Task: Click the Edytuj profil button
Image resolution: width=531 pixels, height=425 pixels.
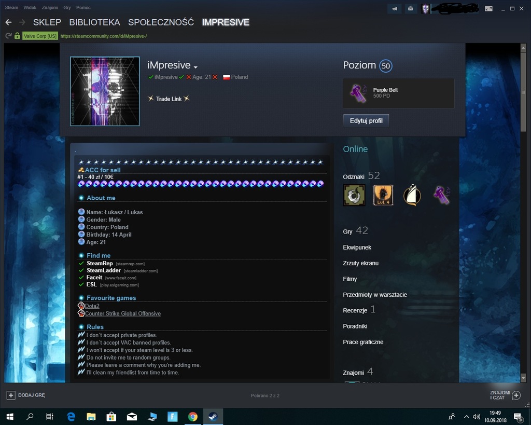Action: point(366,121)
